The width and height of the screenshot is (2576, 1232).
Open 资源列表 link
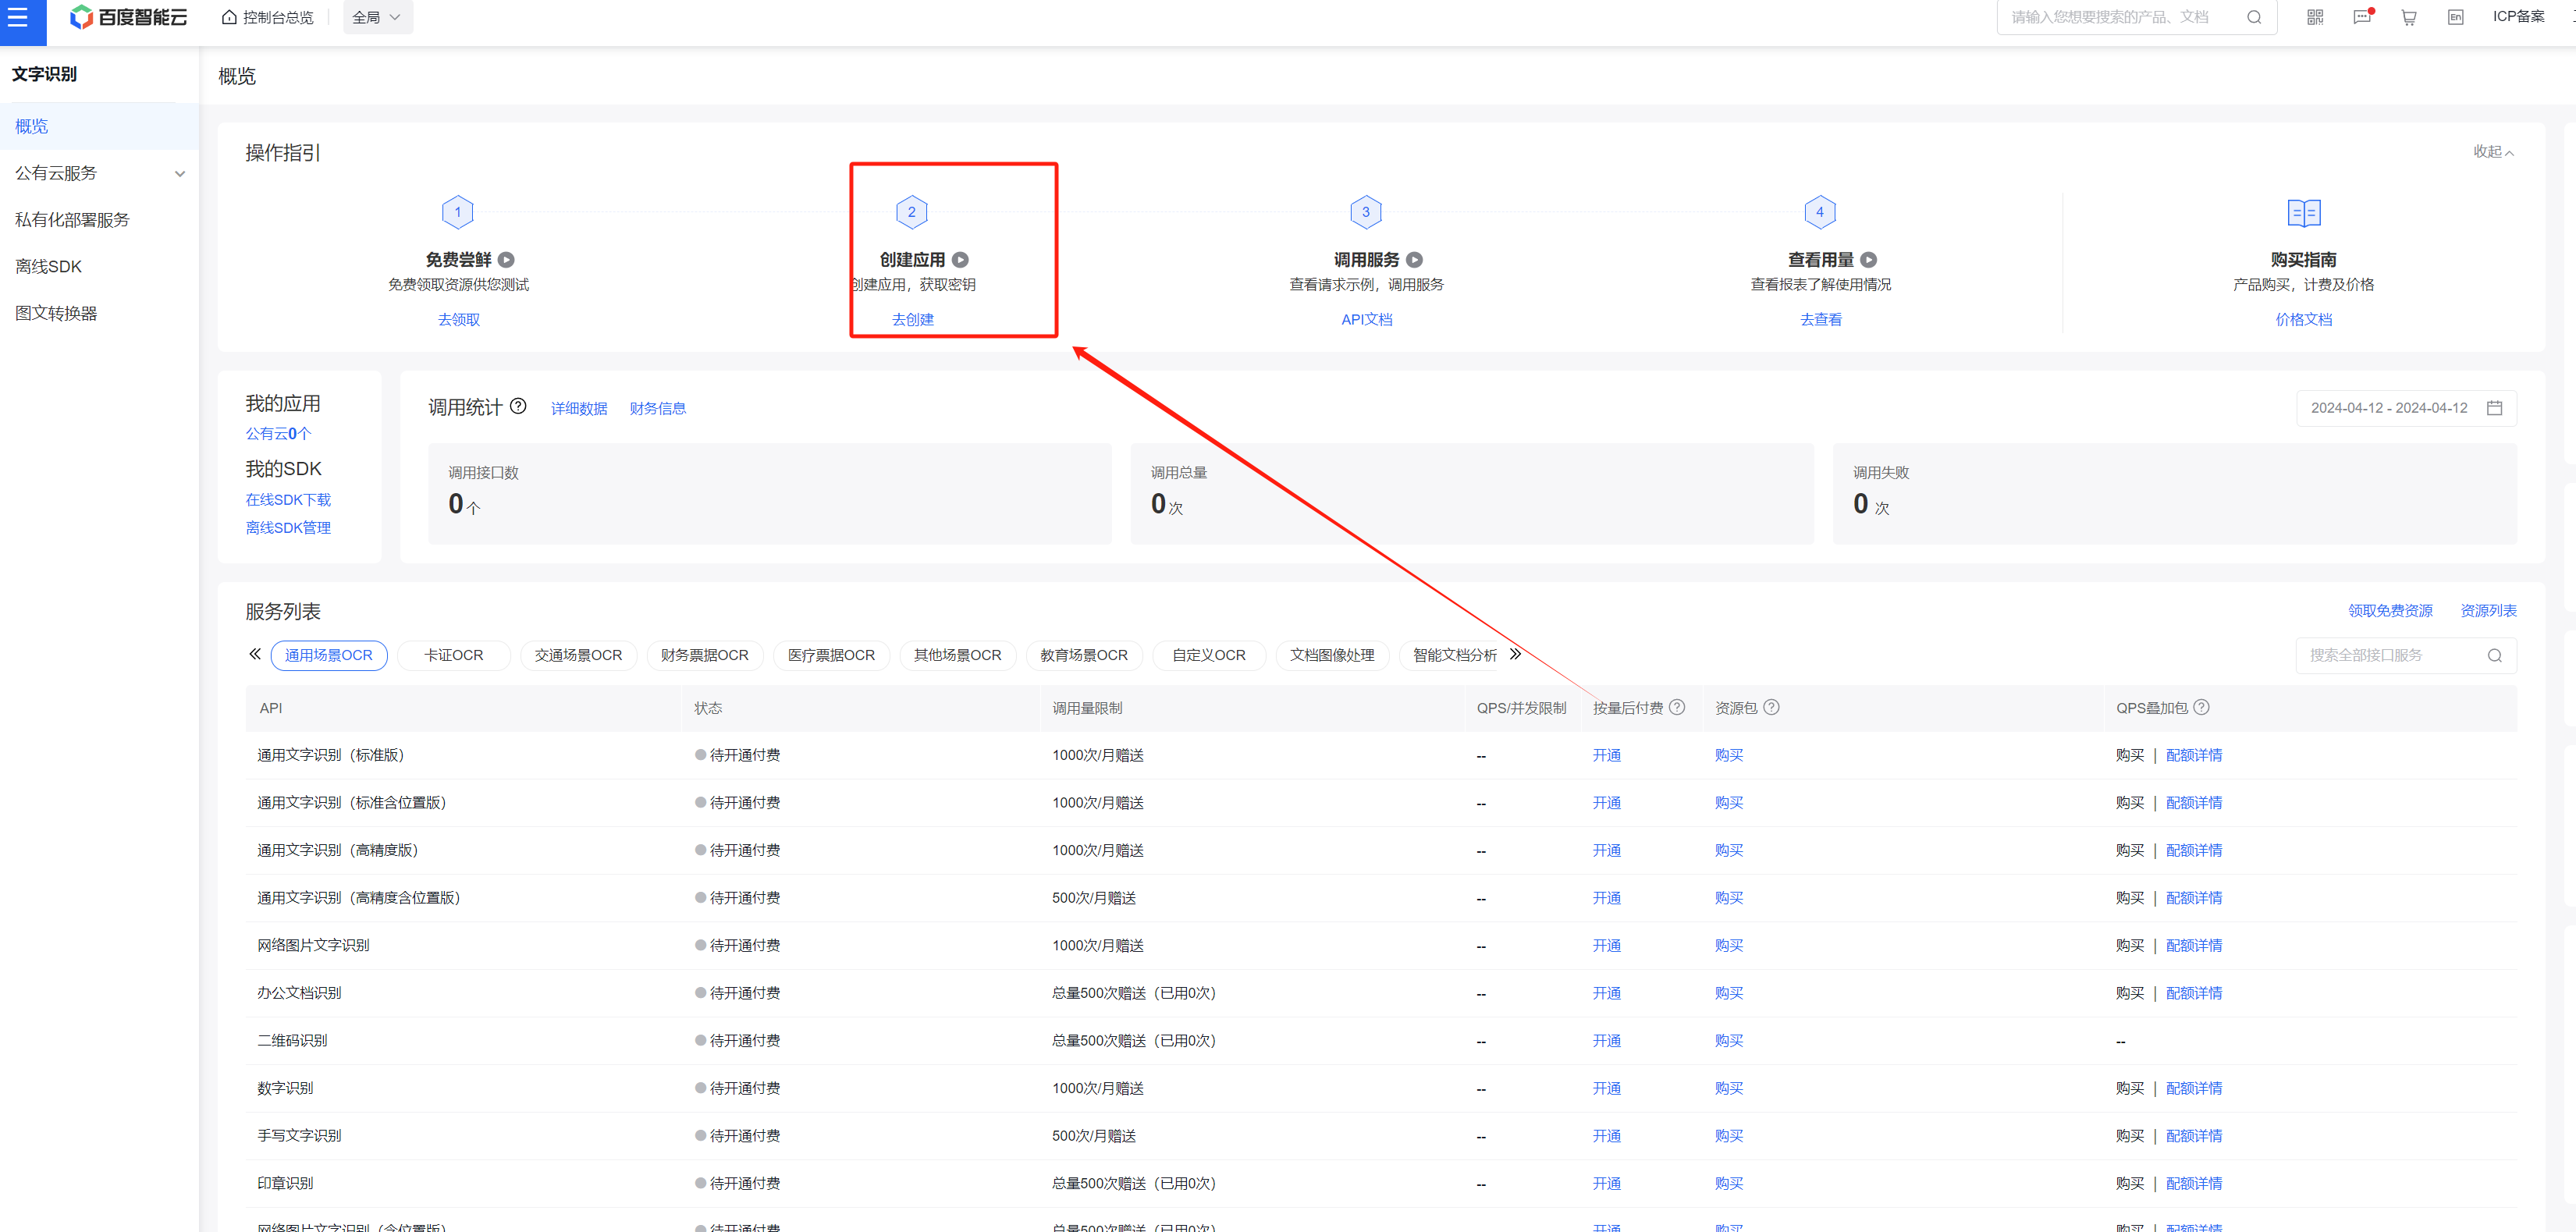pos(2488,611)
